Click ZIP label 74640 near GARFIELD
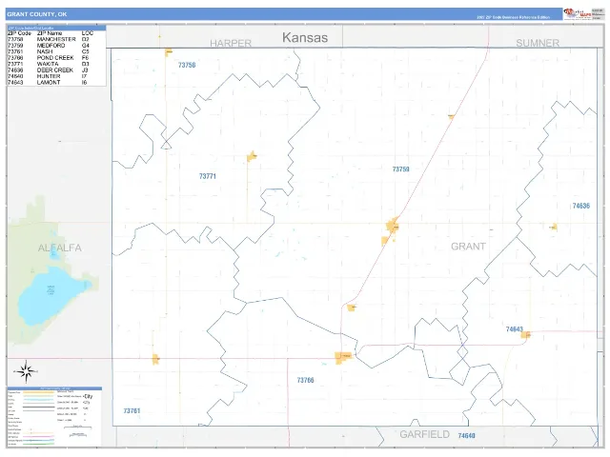Image resolution: width=610 pixels, height=457 pixels. pos(466,436)
